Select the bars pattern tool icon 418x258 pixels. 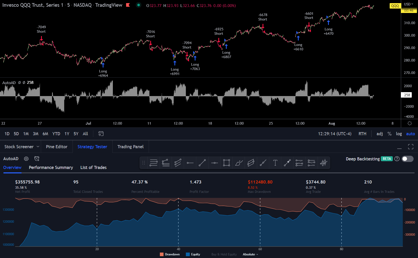point(324,163)
